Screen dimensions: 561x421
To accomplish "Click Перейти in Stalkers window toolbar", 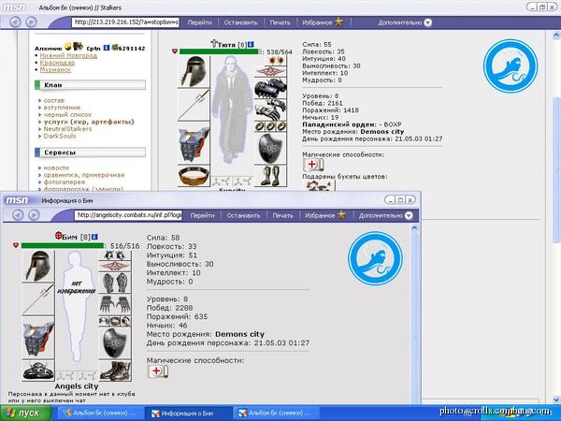I will (x=200, y=22).
